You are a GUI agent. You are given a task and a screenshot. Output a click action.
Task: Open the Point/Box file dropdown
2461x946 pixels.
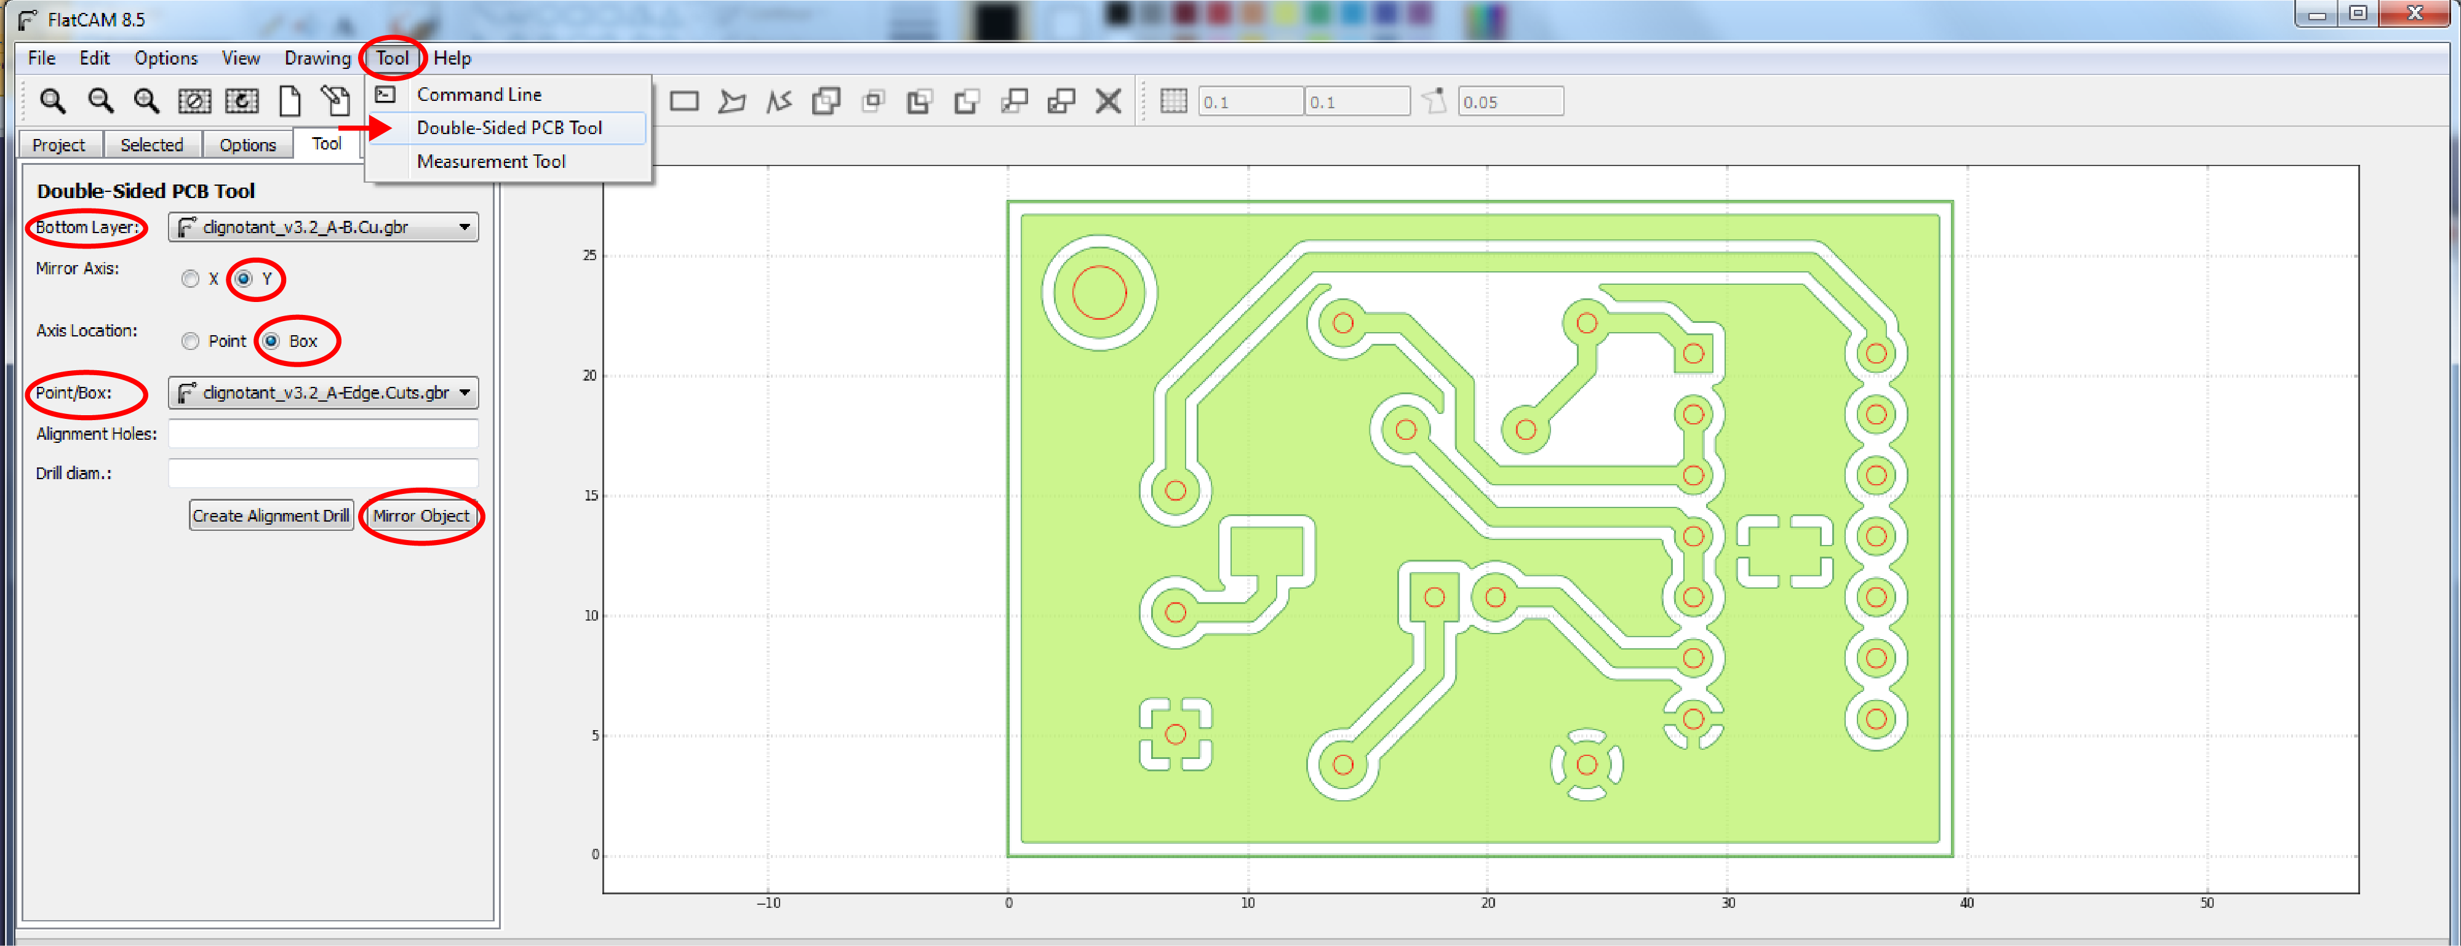[x=323, y=393]
